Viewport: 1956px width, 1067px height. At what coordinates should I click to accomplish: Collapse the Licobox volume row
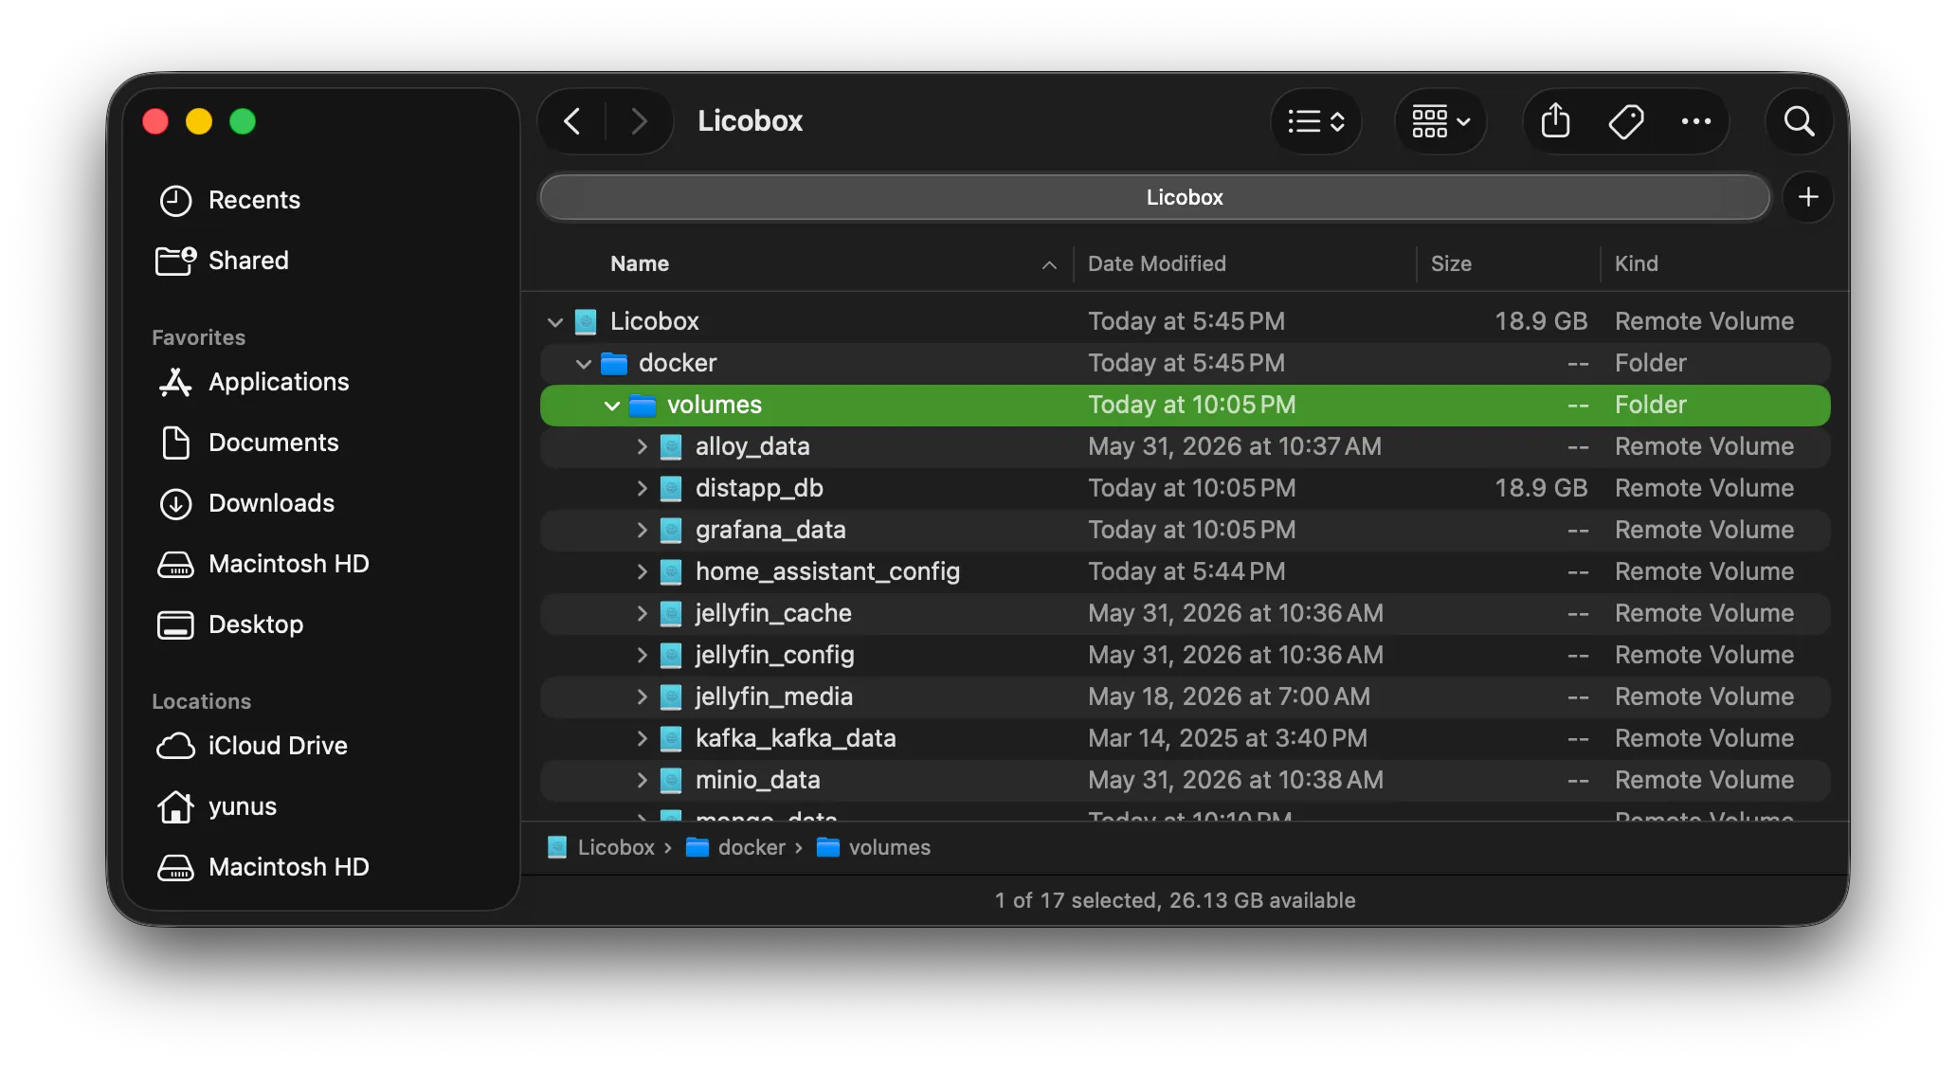point(555,322)
